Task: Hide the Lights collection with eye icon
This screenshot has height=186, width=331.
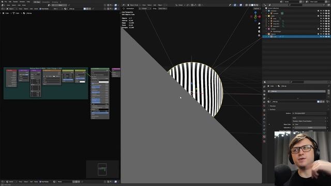Action: [x=323, y=16]
